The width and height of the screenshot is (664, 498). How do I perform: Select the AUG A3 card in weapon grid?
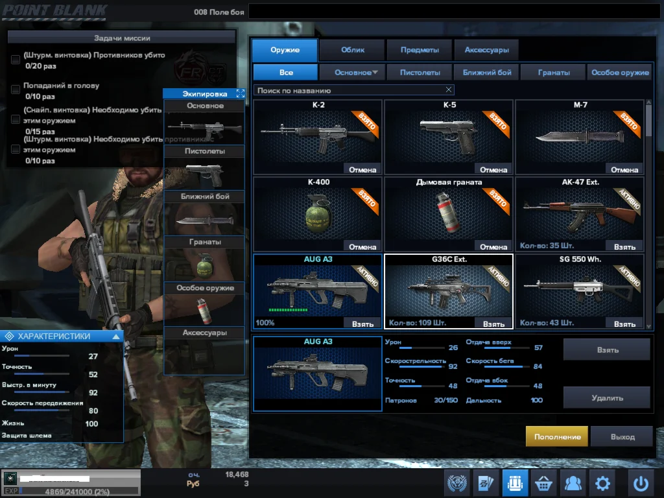tap(318, 291)
